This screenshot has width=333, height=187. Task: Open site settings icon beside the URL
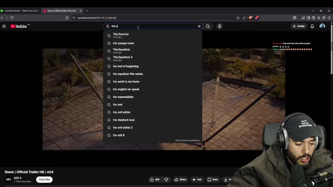click(x=74, y=18)
